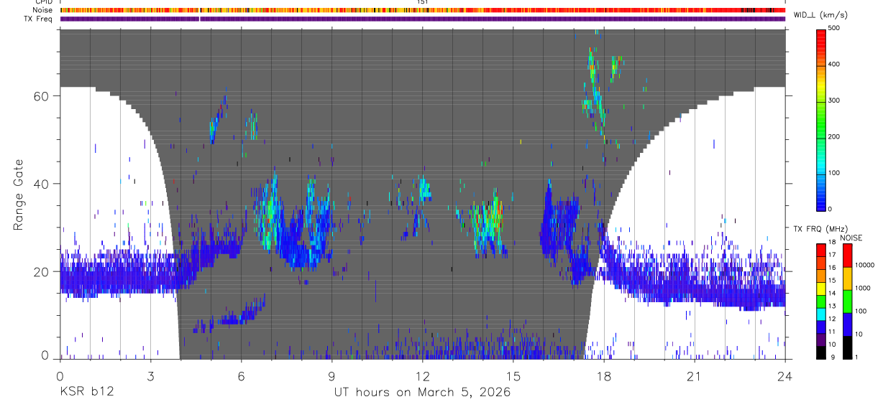Click the Range Gate axis title
This screenshot has width=883, height=407.
click(x=18, y=194)
